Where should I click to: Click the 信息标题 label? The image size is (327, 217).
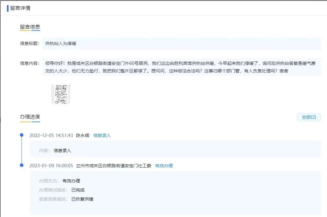[x=30, y=43]
